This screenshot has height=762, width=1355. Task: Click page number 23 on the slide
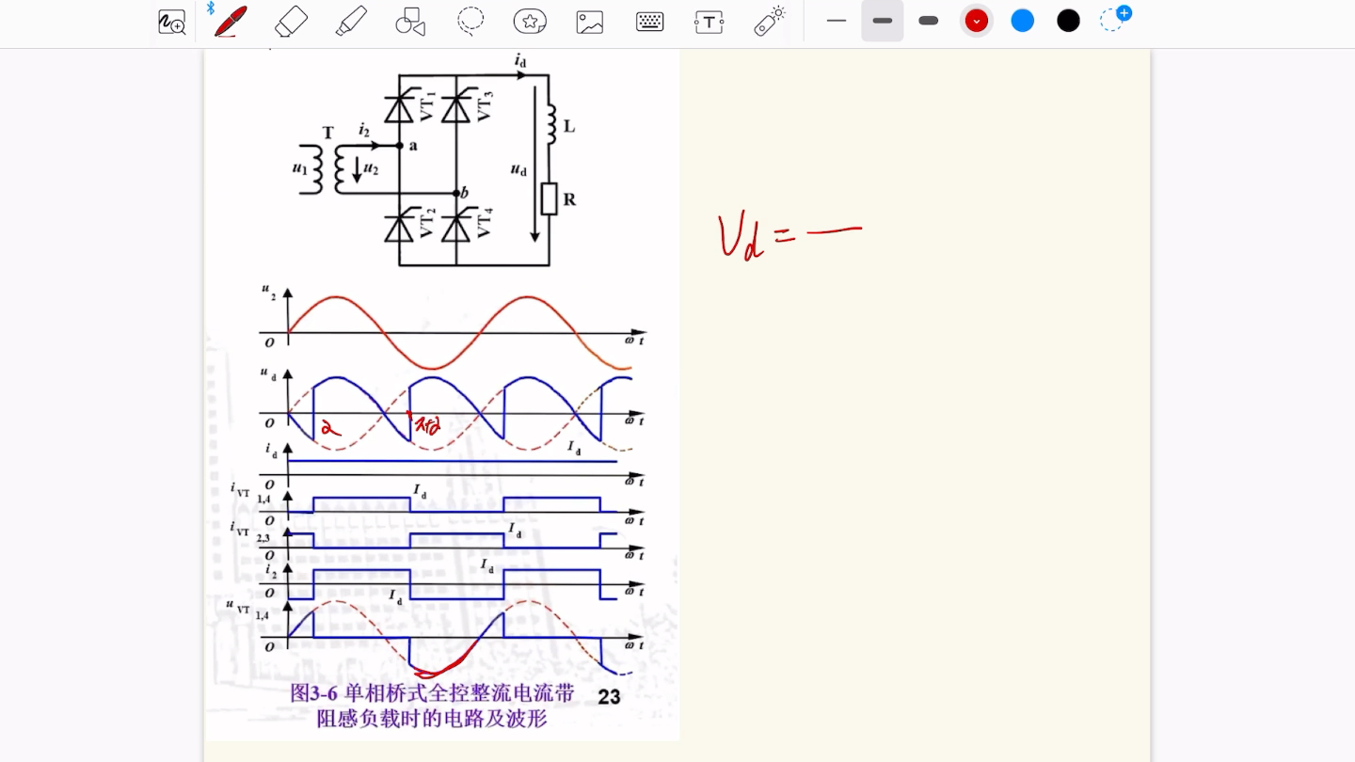[609, 696]
